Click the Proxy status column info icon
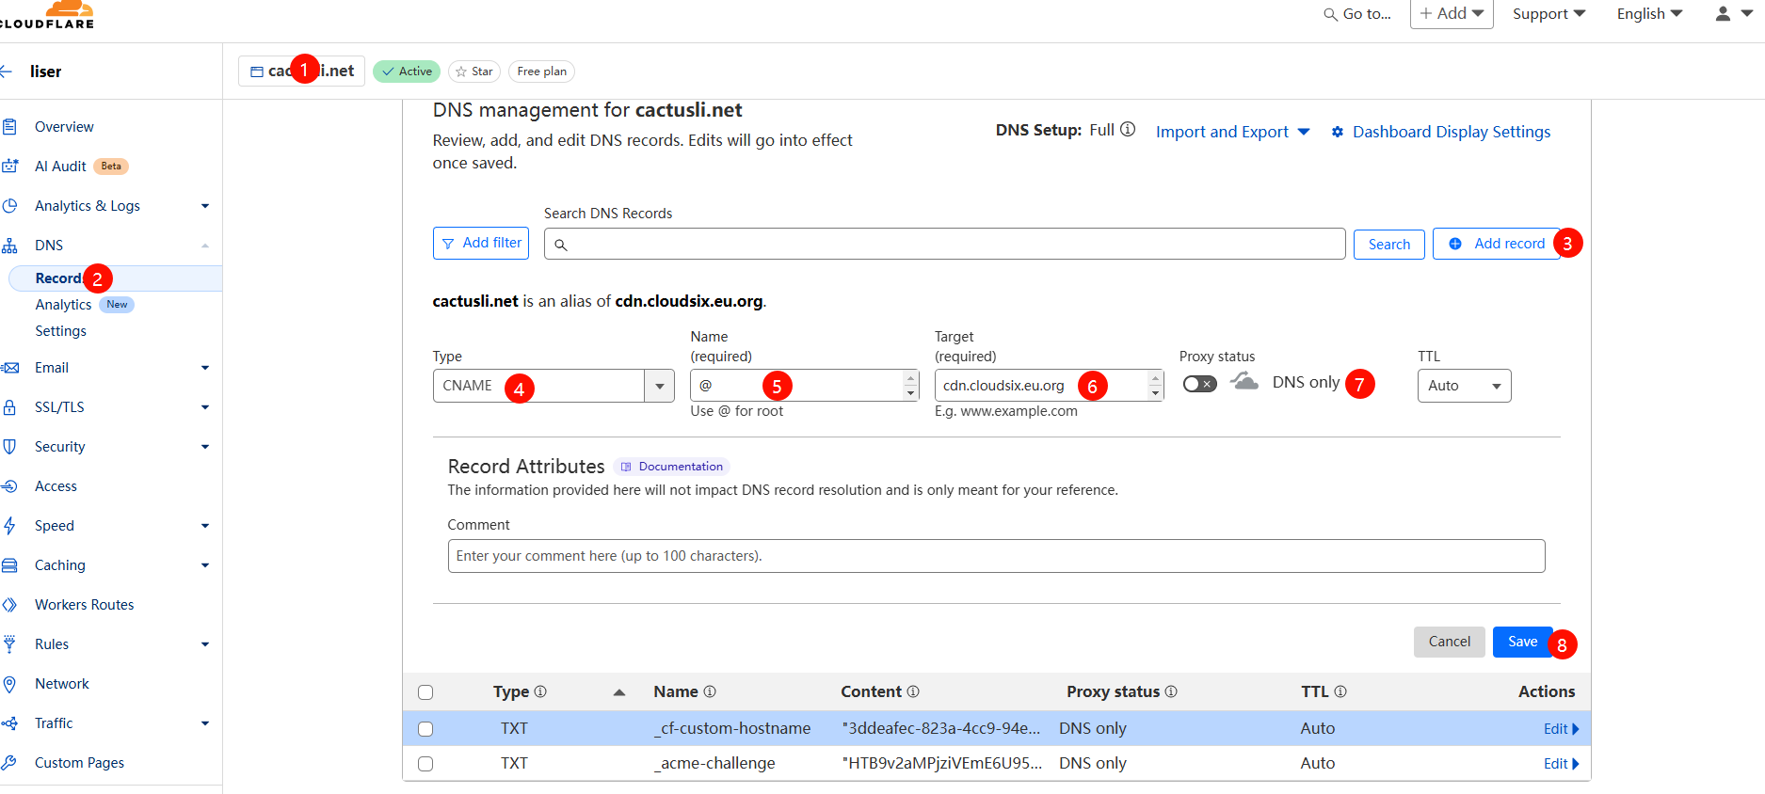Image resolution: width=1765 pixels, height=794 pixels. [x=1171, y=691]
